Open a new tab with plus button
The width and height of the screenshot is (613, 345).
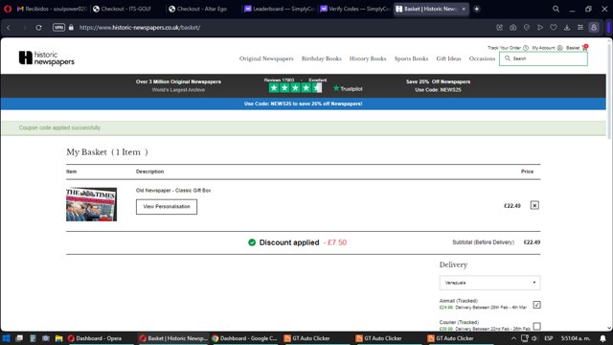(x=477, y=9)
